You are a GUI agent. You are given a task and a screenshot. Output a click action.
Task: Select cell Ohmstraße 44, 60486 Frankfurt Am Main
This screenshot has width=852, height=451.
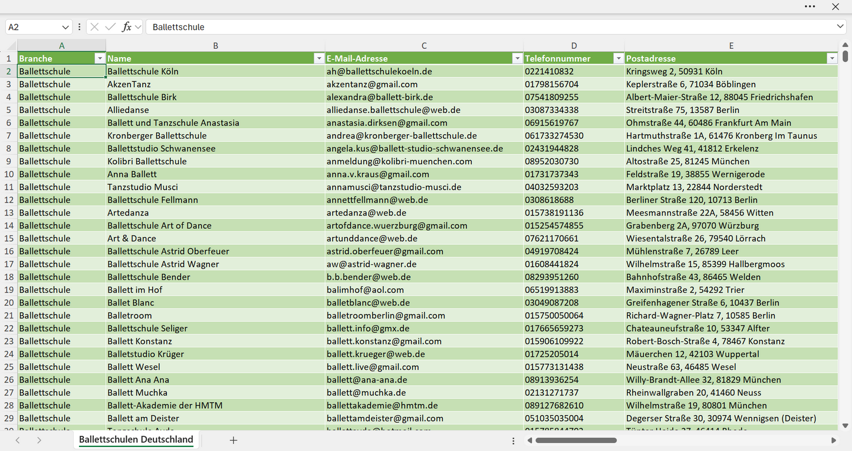(x=731, y=123)
